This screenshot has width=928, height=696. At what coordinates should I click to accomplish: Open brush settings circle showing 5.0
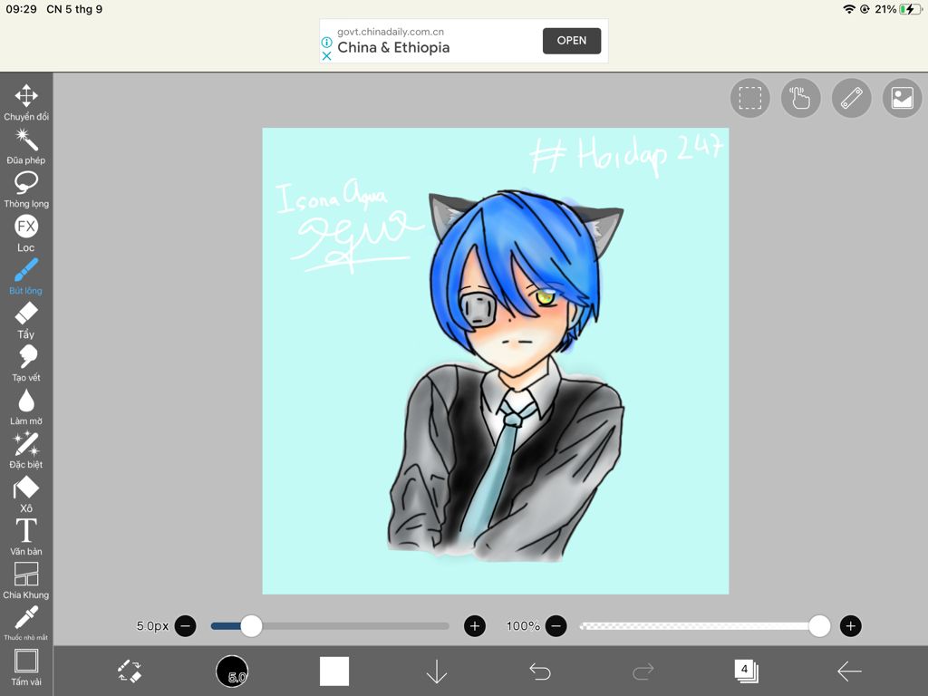coord(232,672)
